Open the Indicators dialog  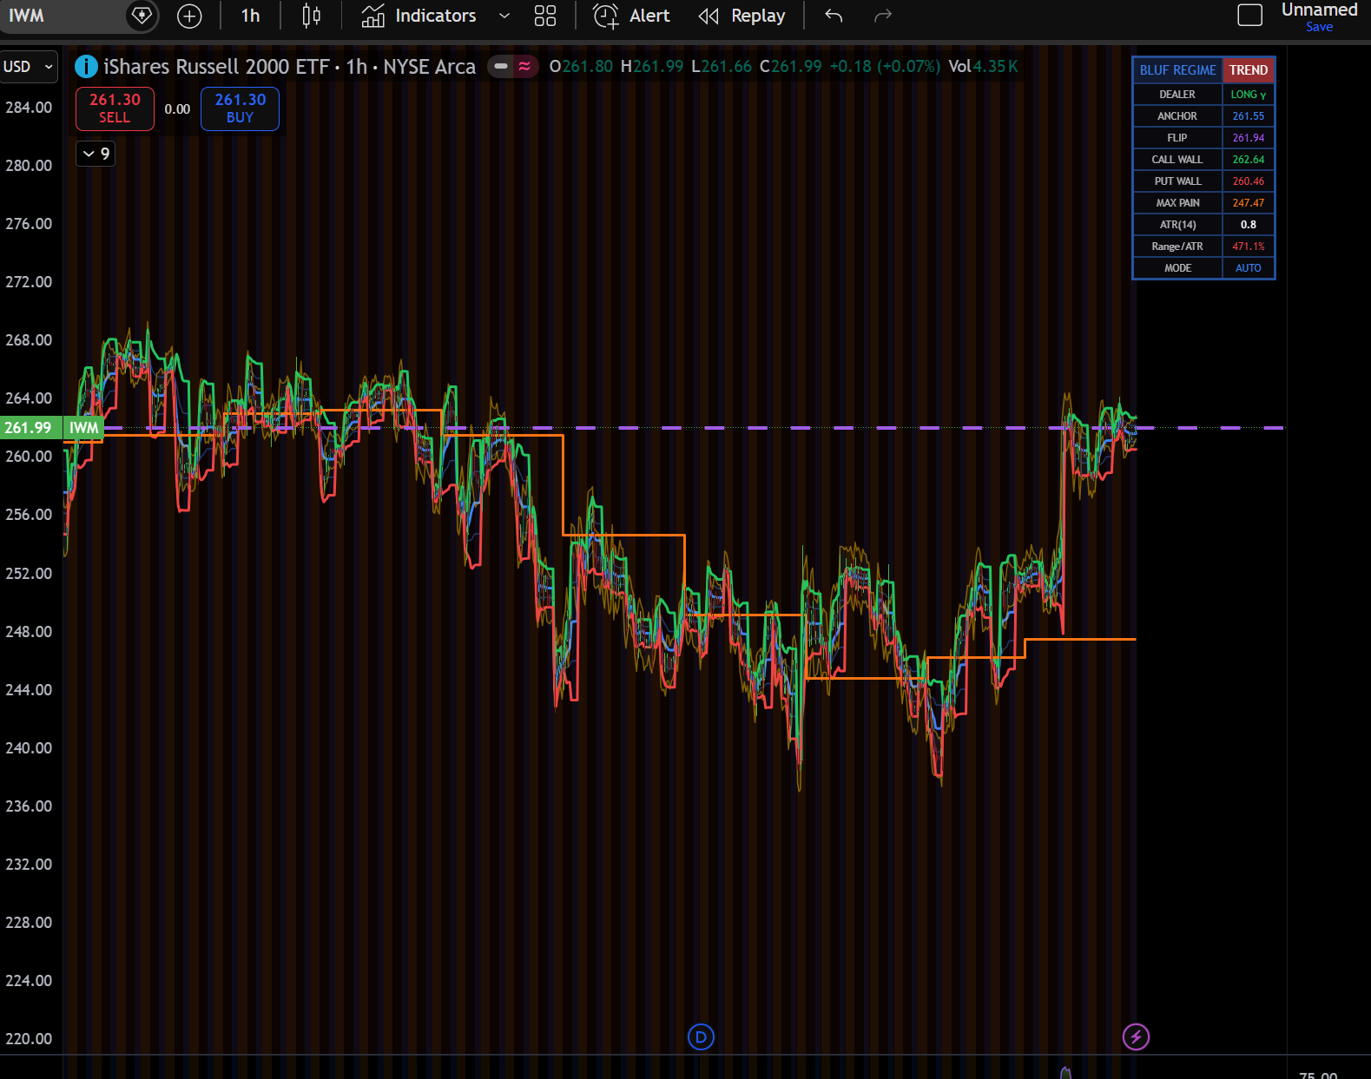[419, 16]
